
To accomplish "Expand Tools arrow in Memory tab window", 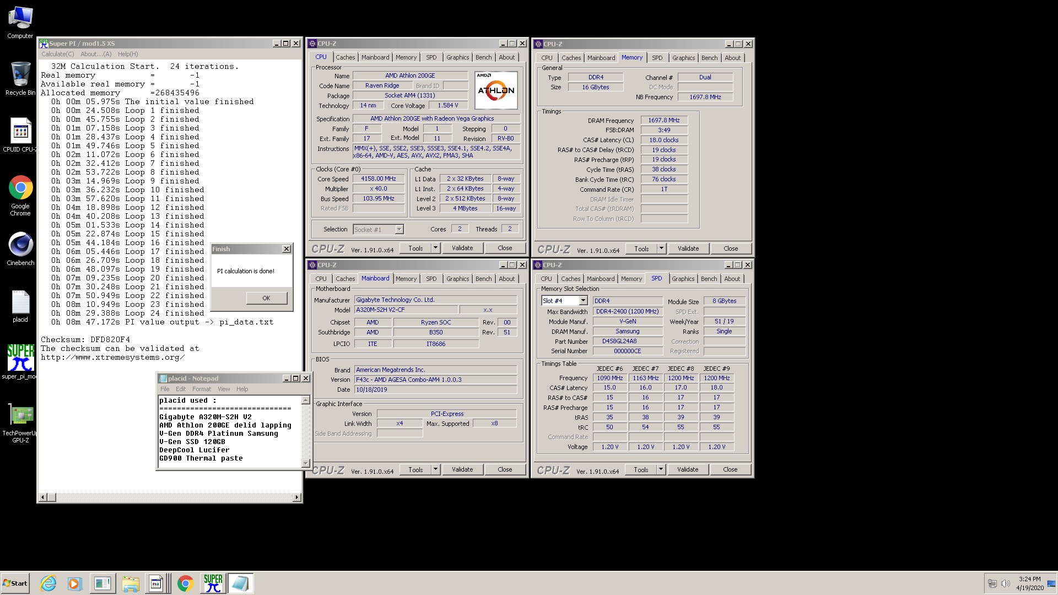I will point(661,249).
